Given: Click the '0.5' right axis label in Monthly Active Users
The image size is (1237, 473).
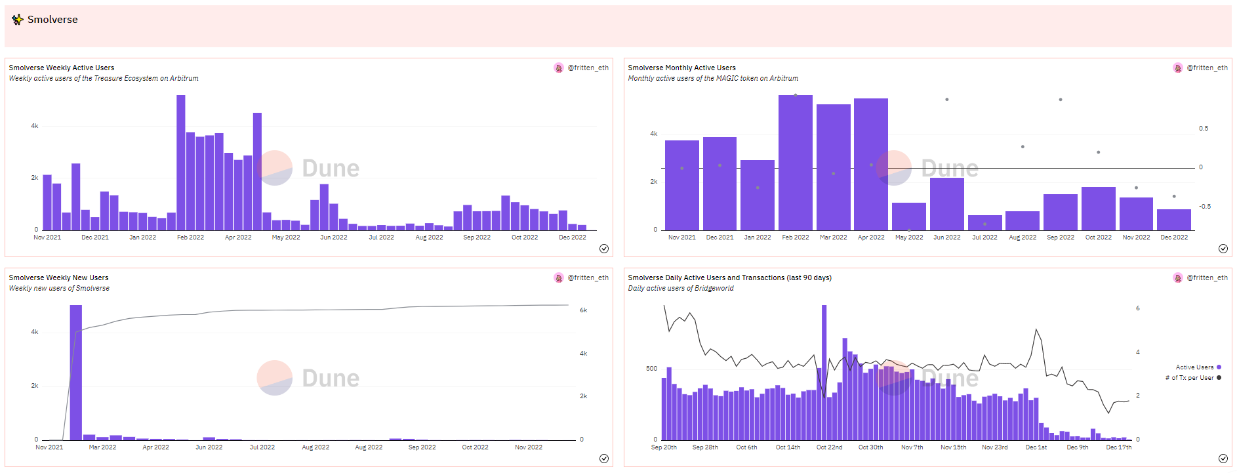Looking at the screenshot, I should click(x=1204, y=129).
